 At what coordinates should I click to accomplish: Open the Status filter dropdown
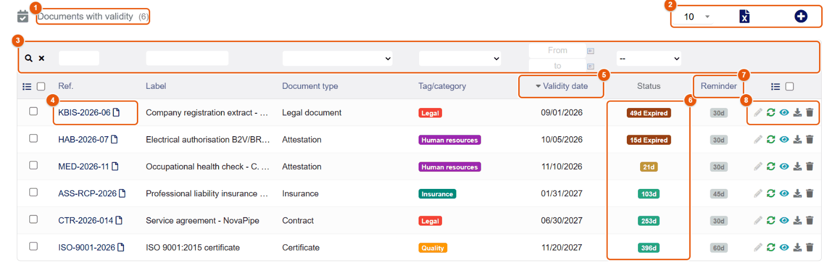tap(649, 58)
